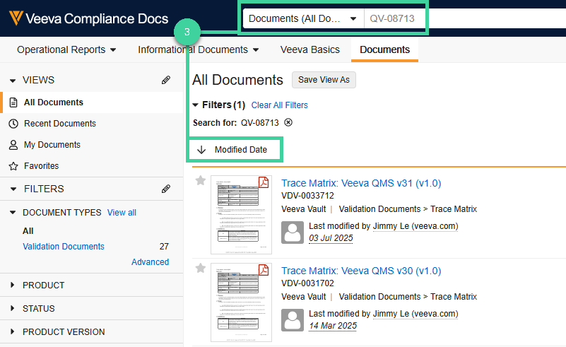
Task: Click the star icon beside Favorites
Action: (x=13, y=166)
